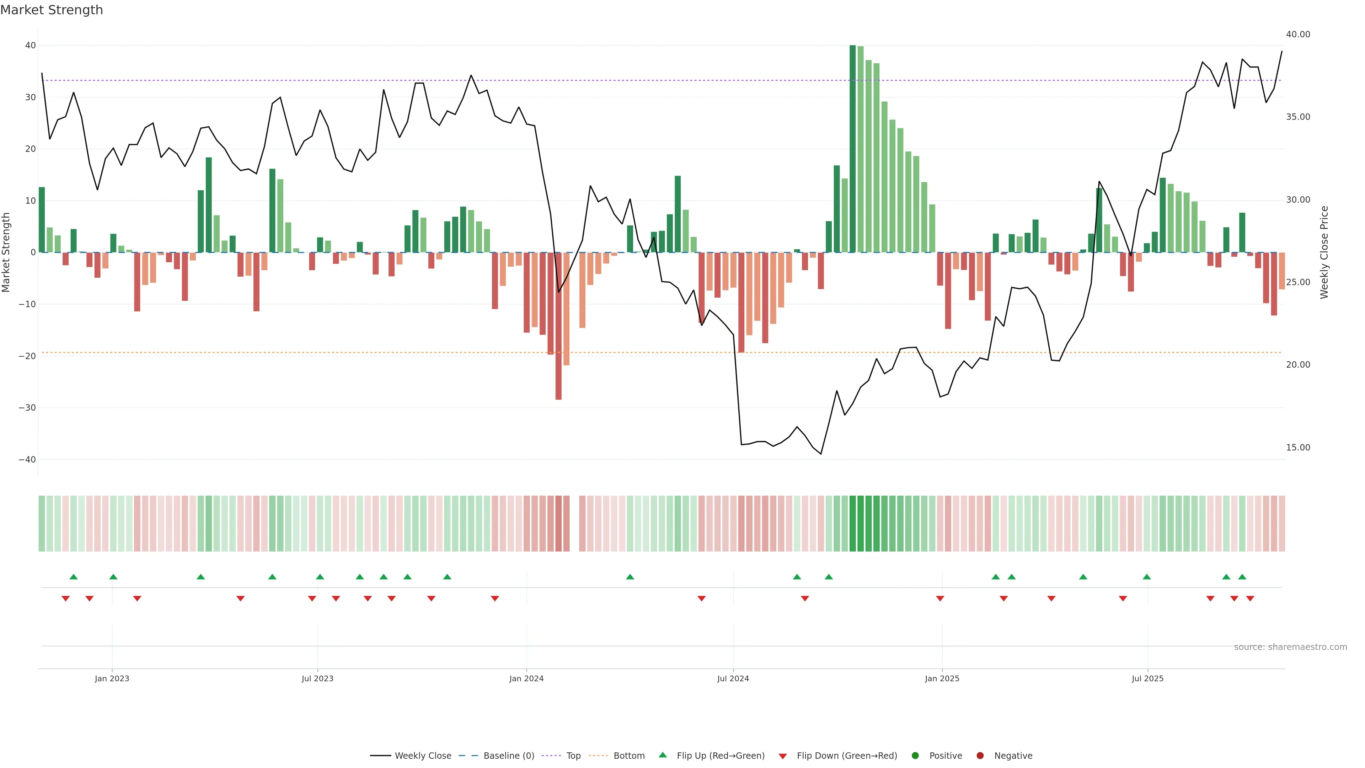Toggle the Weekly Close series label
The image size is (1365, 768).
point(423,756)
